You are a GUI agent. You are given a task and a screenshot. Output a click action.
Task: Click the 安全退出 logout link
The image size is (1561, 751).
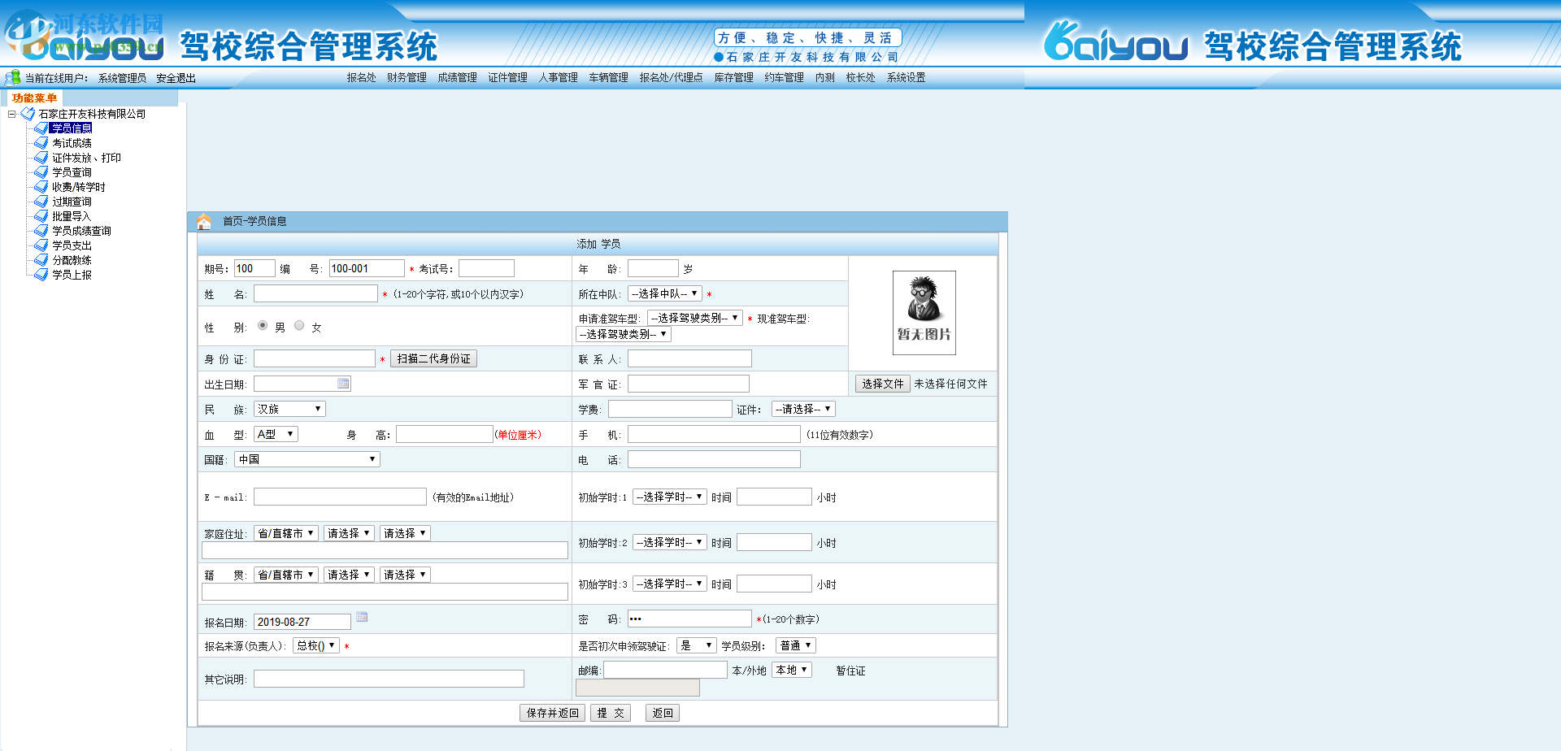pos(176,78)
